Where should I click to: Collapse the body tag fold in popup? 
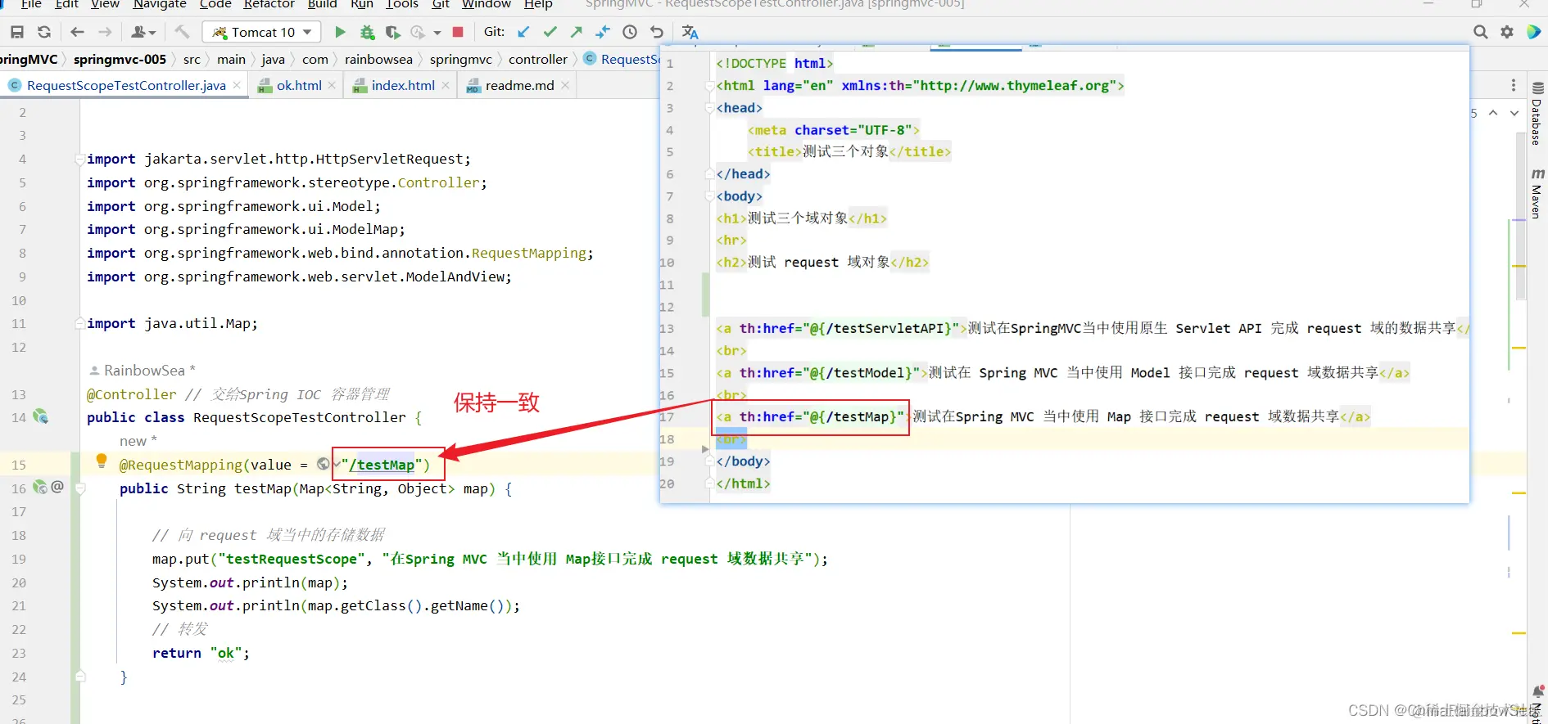click(x=709, y=196)
